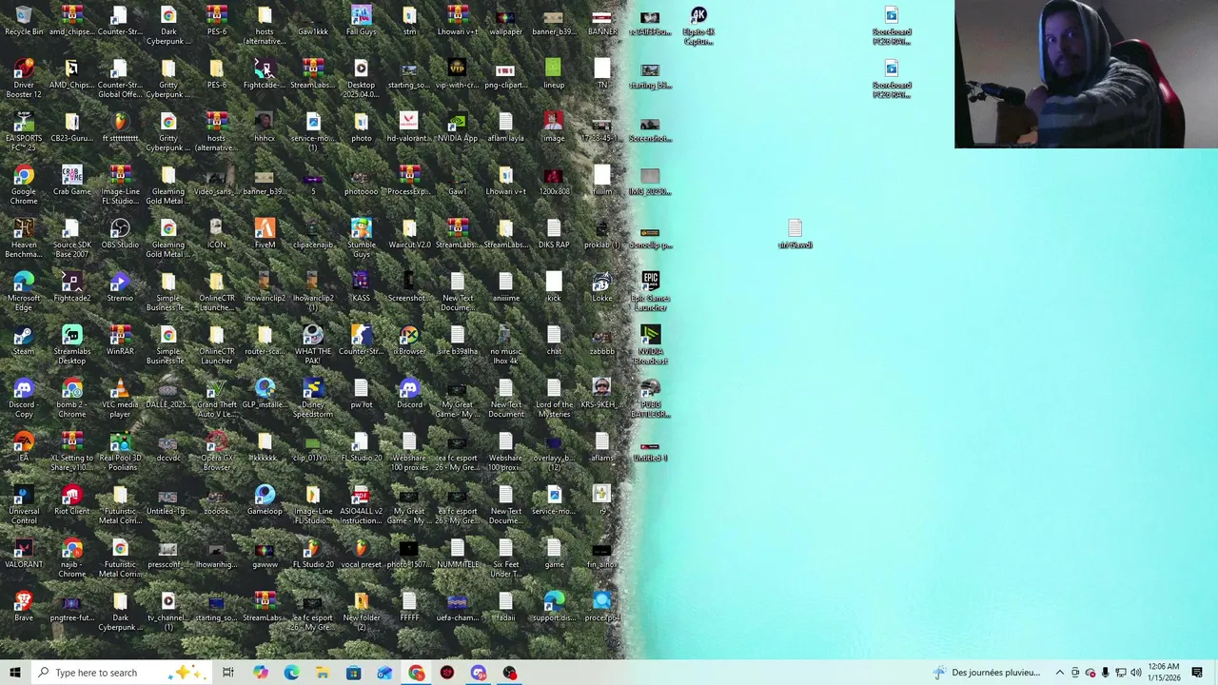
Task: Open the Microsoft Edge desktop shortcut
Action: (x=24, y=292)
